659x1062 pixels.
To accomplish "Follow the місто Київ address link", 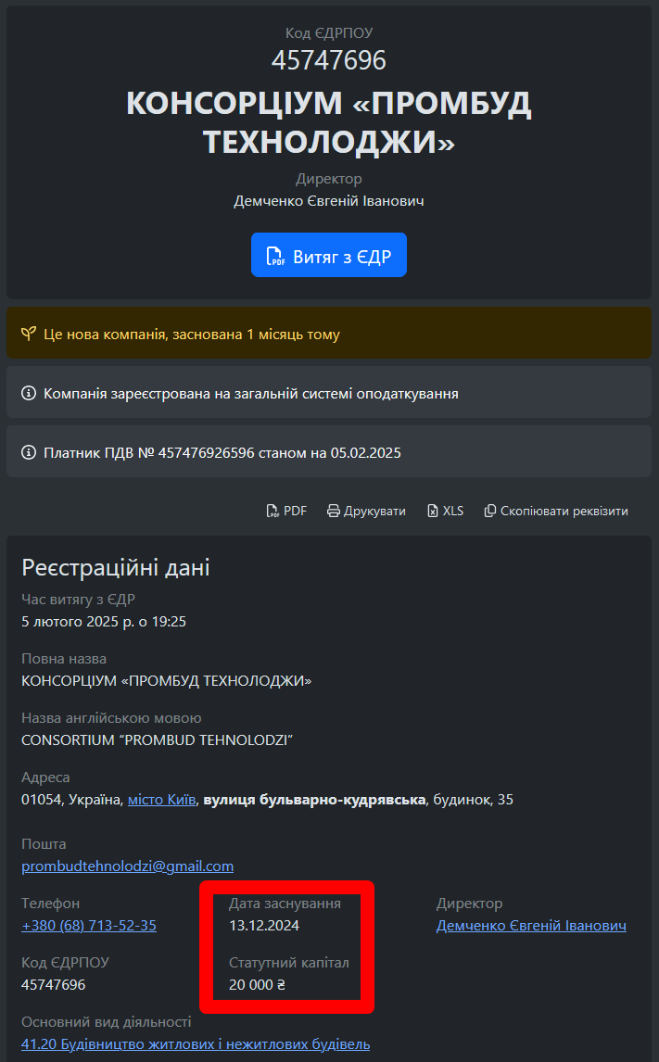I will [x=161, y=800].
